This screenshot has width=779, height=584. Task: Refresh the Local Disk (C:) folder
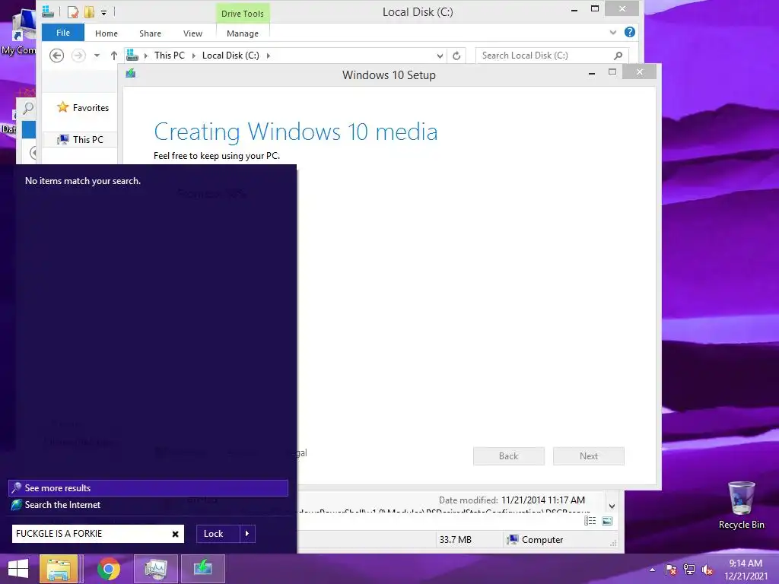(456, 56)
